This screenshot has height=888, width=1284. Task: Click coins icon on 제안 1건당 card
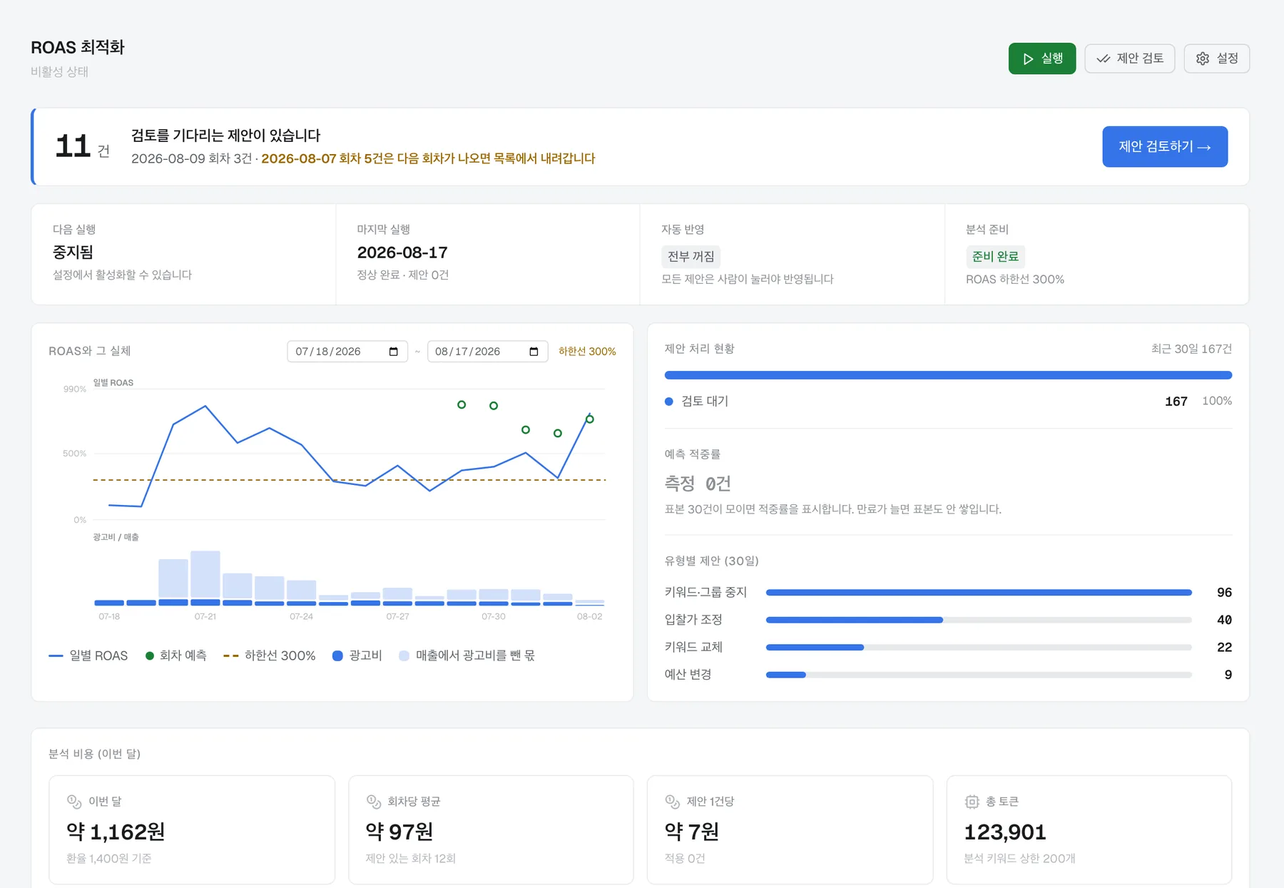(x=672, y=802)
